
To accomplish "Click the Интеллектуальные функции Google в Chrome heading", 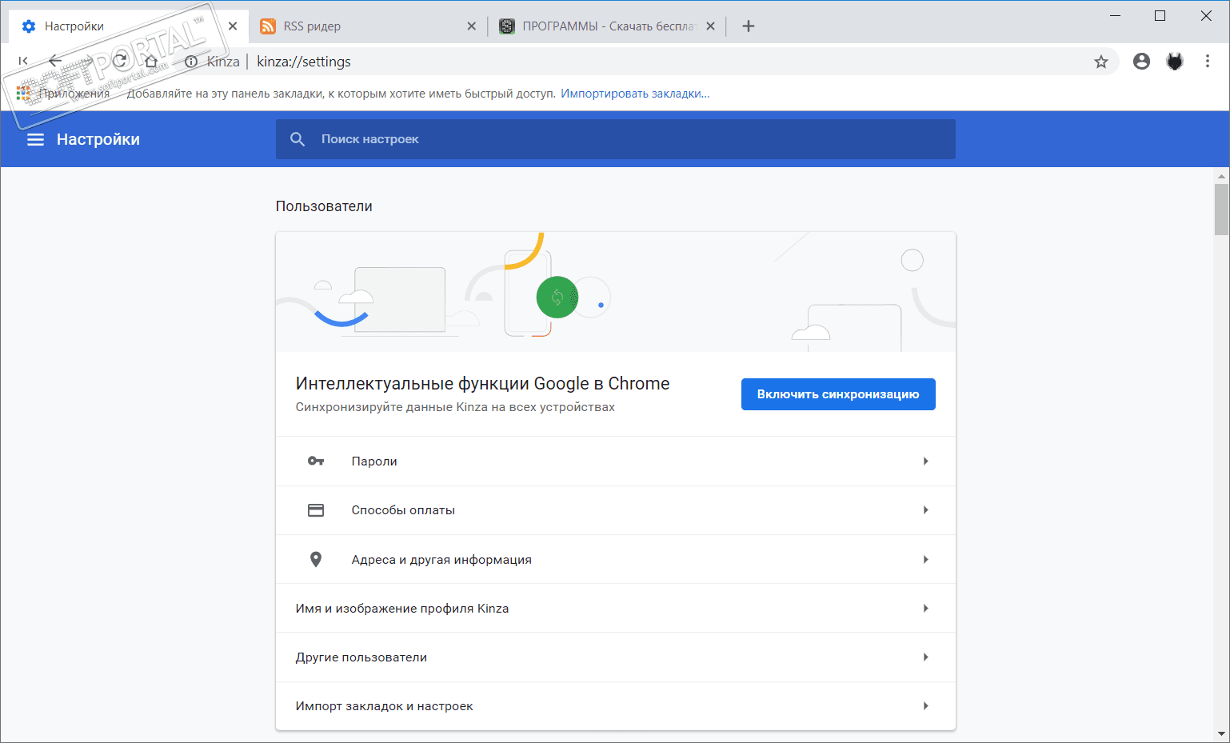I will (483, 384).
